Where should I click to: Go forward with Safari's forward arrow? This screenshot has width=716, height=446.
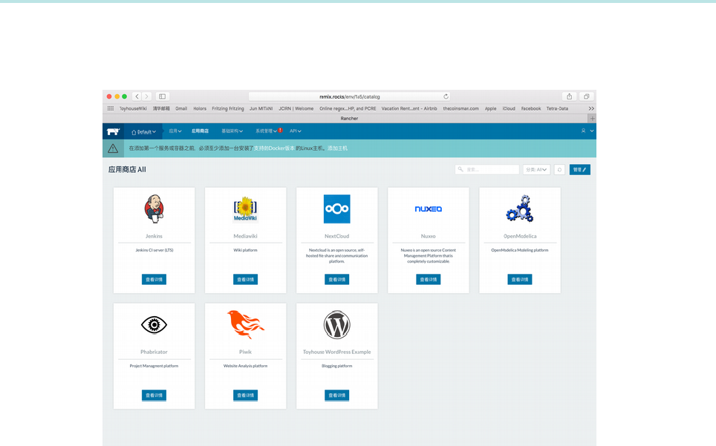146,96
